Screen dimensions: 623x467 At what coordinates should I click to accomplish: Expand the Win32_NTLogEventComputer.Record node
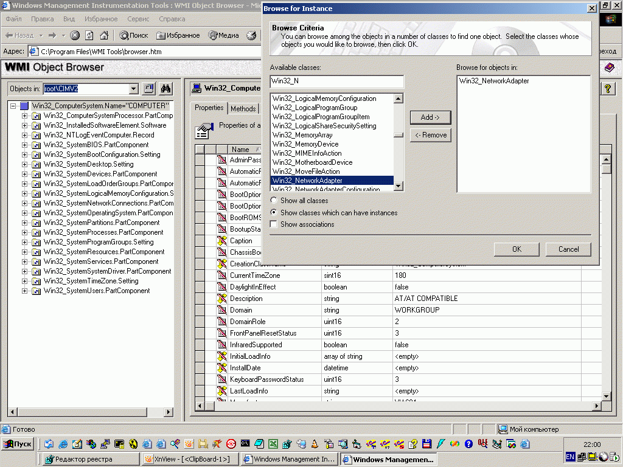(24, 135)
